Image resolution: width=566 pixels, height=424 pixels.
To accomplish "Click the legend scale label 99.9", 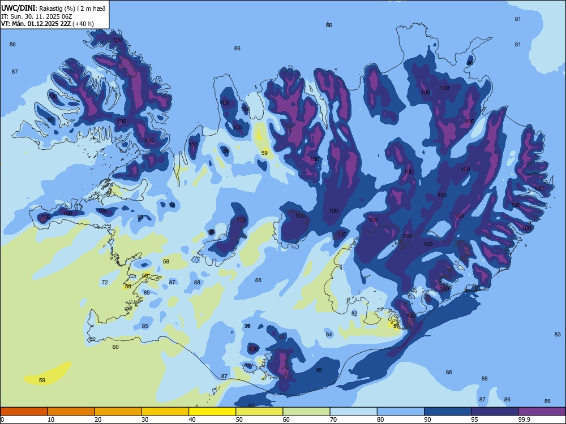I will 524,419.
